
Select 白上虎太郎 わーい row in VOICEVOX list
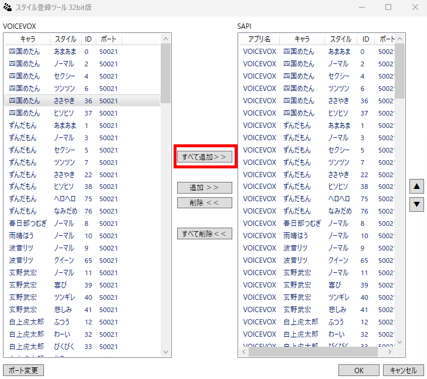83,334
